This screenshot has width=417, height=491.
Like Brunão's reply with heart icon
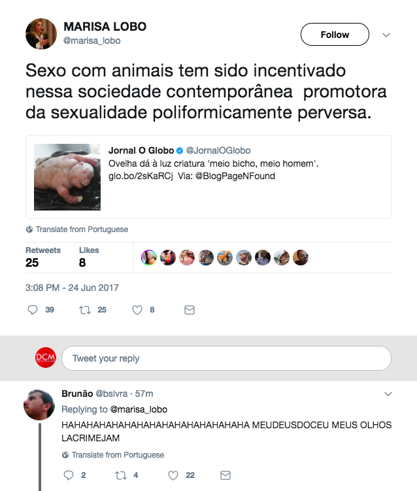pos(173,475)
